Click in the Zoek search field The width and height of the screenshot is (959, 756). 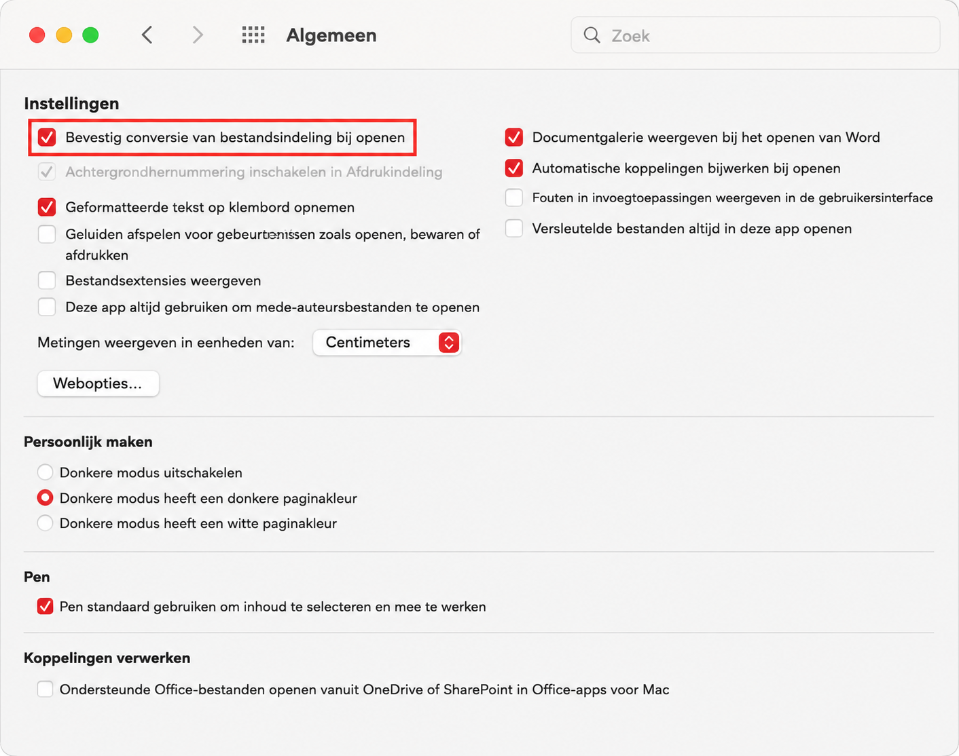click(x=755, y=35)
